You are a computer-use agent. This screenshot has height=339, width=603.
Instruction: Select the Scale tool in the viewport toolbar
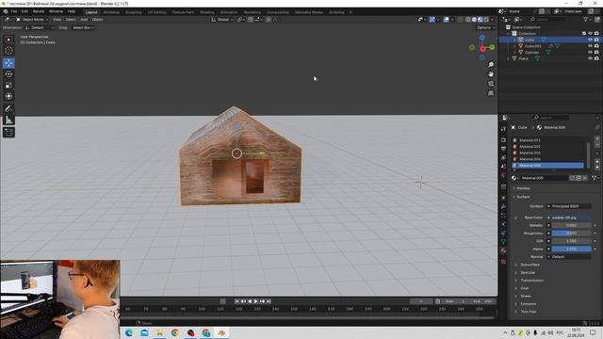tap(8, 86)
